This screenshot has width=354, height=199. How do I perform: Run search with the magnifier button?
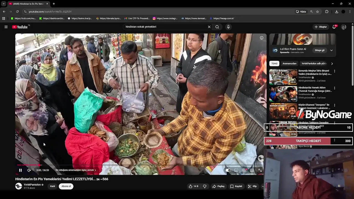217,27
